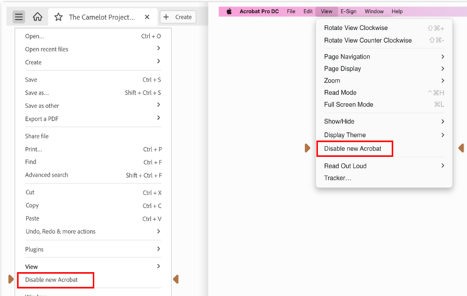The height and width of the screenshot is (296, 467).
Task: Star The Camelot Project tab as favorite
Action: point(59,17)
